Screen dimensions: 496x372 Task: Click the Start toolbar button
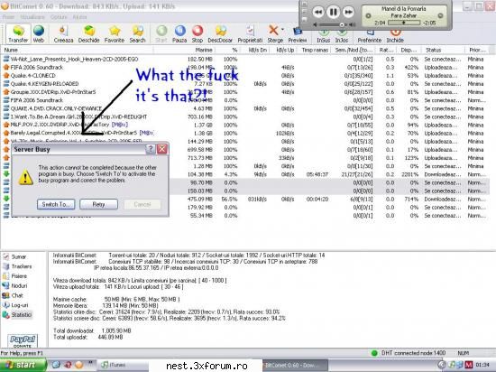(161, 34)
